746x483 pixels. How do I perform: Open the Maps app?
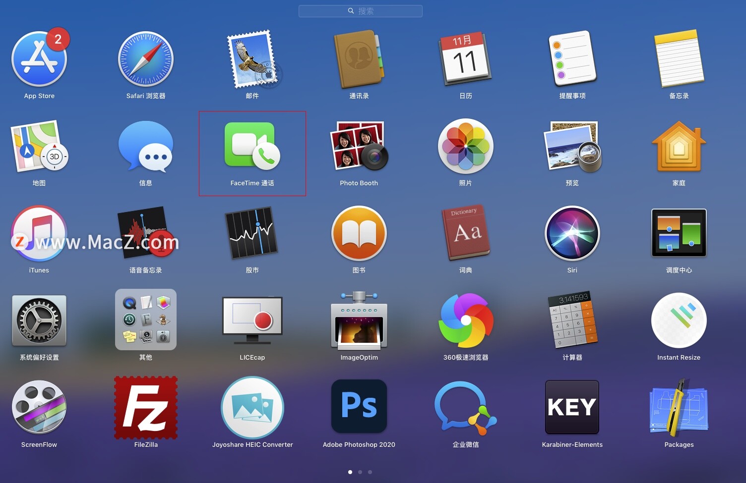click(x=39, y=146)
